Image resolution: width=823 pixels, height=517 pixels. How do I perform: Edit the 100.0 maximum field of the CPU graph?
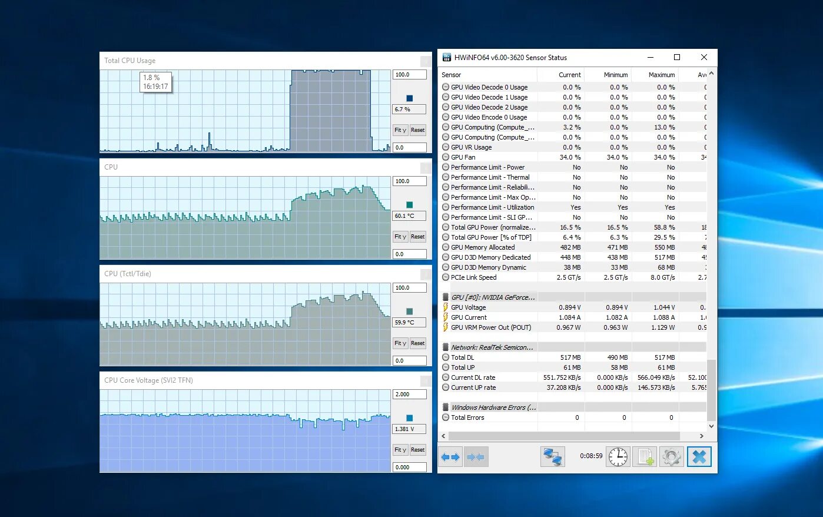click(410, 181)
